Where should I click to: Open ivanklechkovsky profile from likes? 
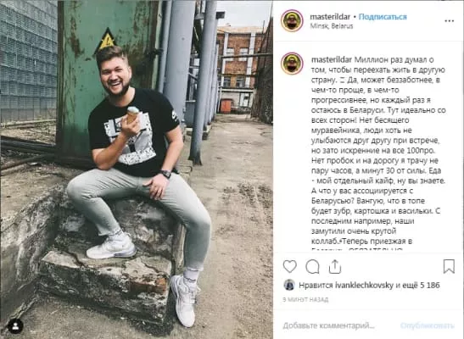tap(364, 286)
